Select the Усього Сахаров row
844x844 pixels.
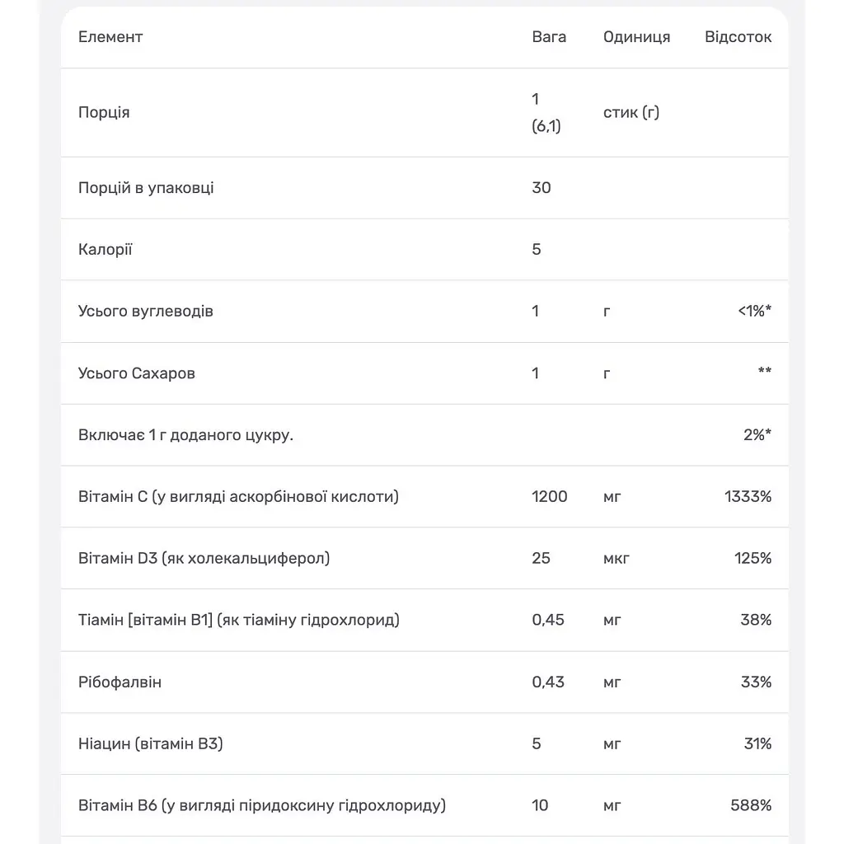pyautogui.click(x=424, y=373)
